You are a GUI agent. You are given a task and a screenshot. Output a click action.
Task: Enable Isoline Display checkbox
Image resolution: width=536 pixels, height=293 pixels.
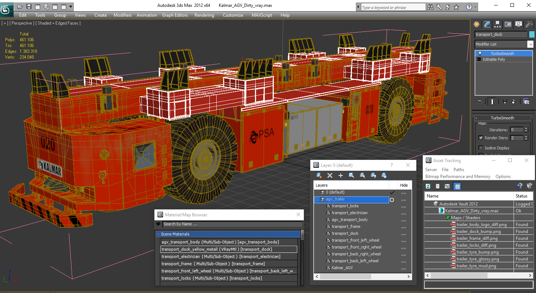(481, 148)
